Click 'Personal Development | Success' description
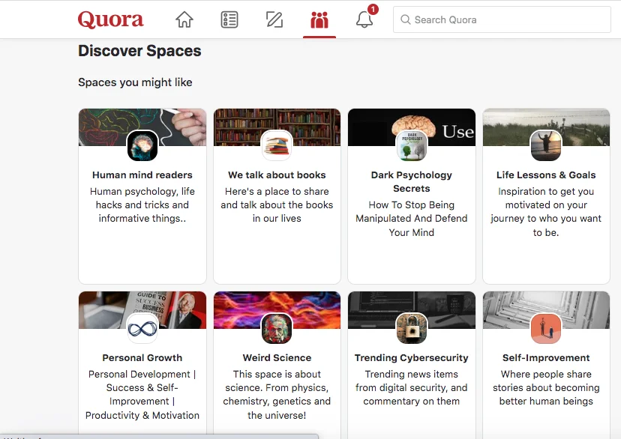Image resolution: width=621 pixels, height=439 pixels. click(x=142, y=394)
